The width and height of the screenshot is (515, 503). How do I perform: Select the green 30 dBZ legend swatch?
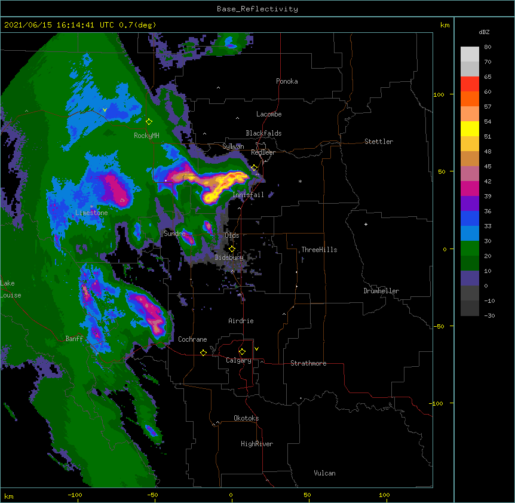pyautogui.click(x=470, y=249)
